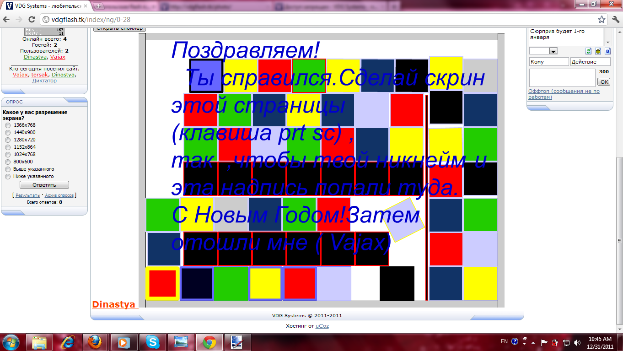Select the 1440x900 resolution option
623x351 pixels.
pos(7,132)
